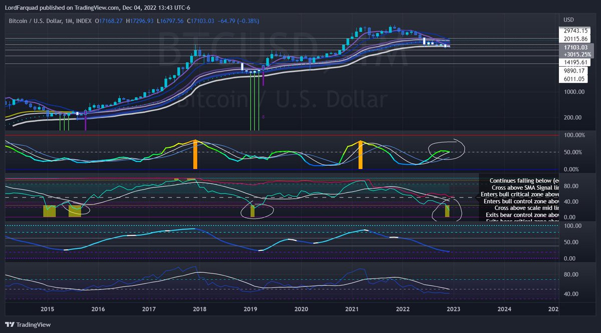Click the 1000.00 price axis tick
Screen dimensions: 601x333
click(x=573, y=92)
